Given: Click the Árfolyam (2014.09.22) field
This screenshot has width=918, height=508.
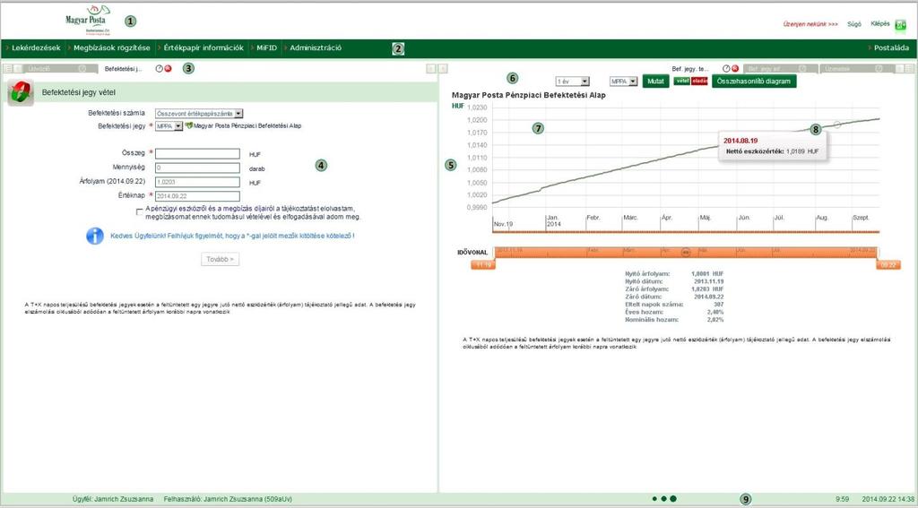Looking at the screenshot, I should pos(197,182).
